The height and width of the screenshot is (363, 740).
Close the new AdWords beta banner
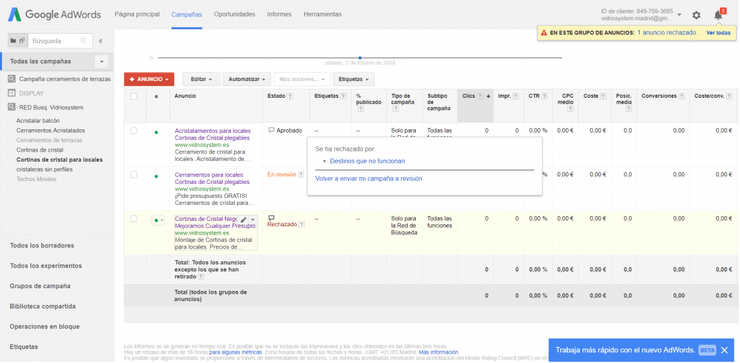pos(725,350)
